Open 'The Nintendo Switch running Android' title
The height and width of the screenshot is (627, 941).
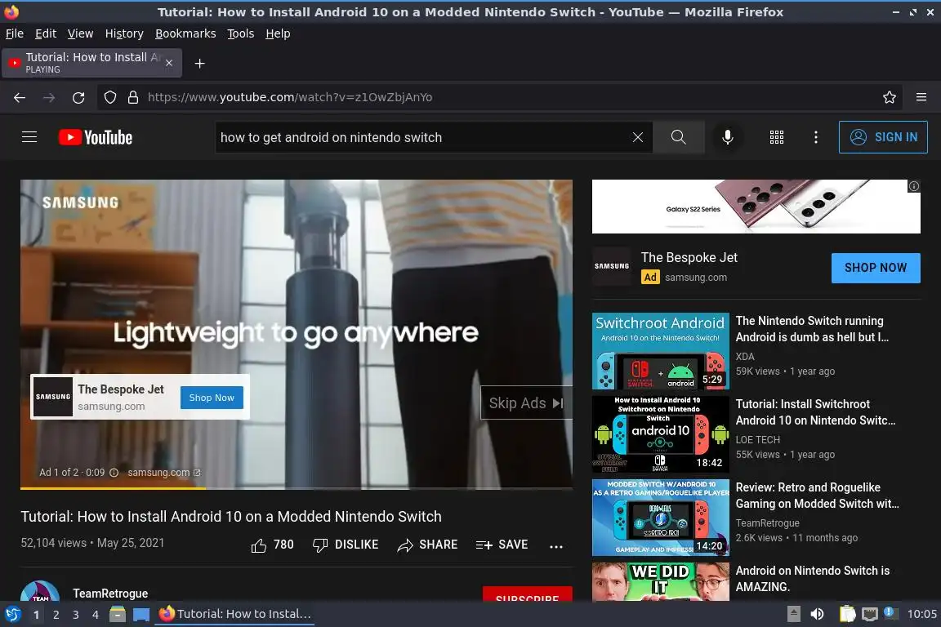pos(812,329)
